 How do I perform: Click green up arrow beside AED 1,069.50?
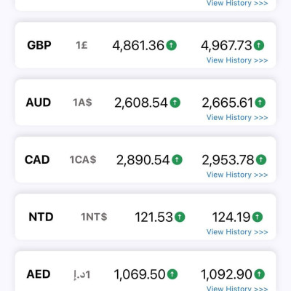172,274
